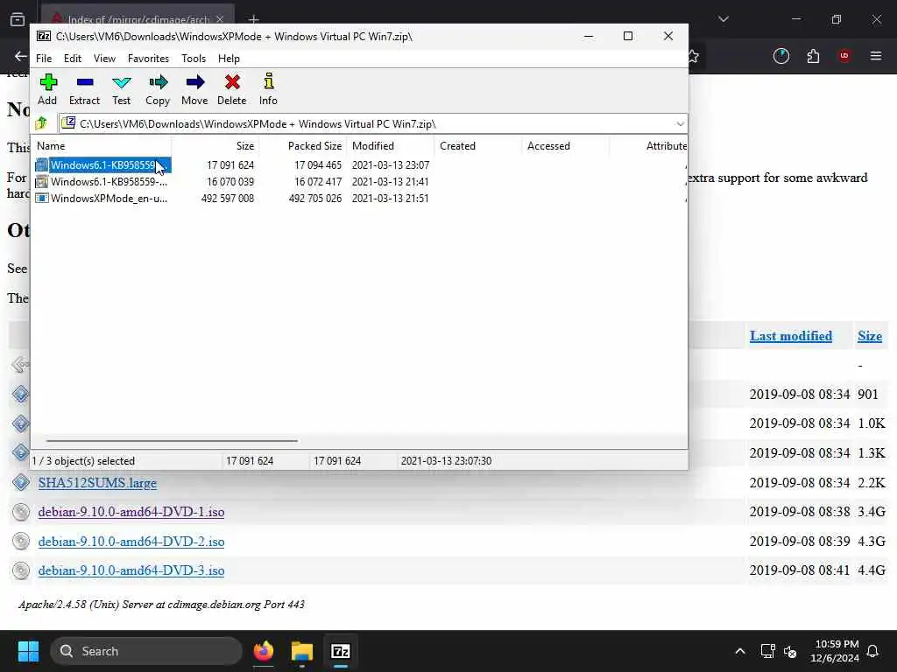897x672 pixels.
Task: Open the File menu
Action: click(44, 59)
